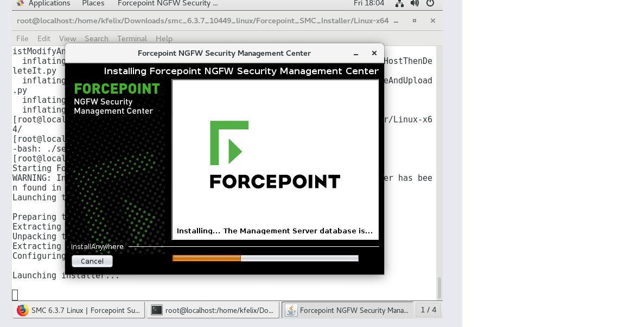This screenshot has height=327, width=625.
Task: Click the FORCEPOINT wordmark in the left panel
Action: point(117,88)
